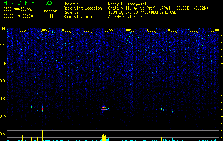This screenshot has height=141, width=223.
Task: Click the 0.9 kHz axis label
Action: (3, 81)
